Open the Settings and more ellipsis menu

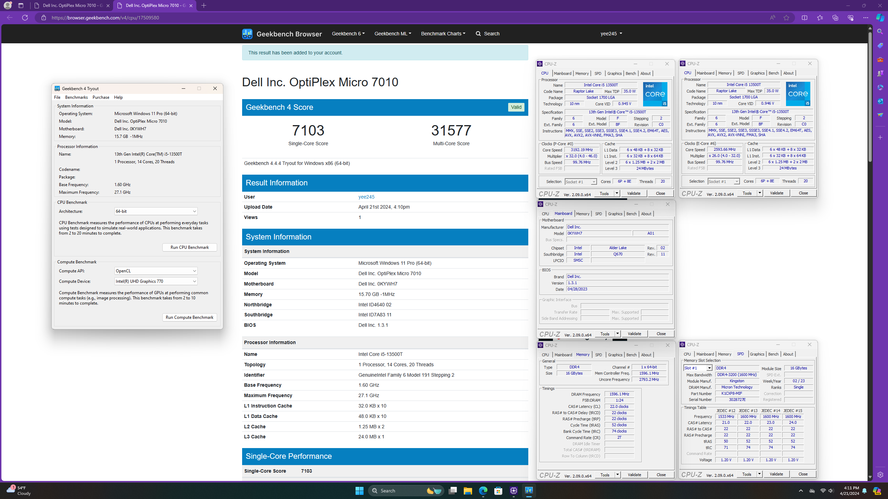click(866, 18)
